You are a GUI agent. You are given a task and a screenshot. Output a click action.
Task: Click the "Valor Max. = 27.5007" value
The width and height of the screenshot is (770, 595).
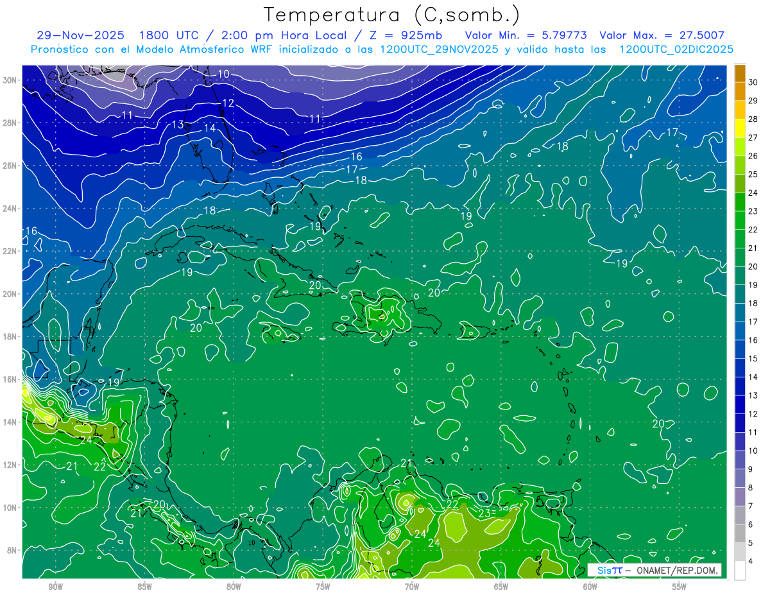[662, 35]
